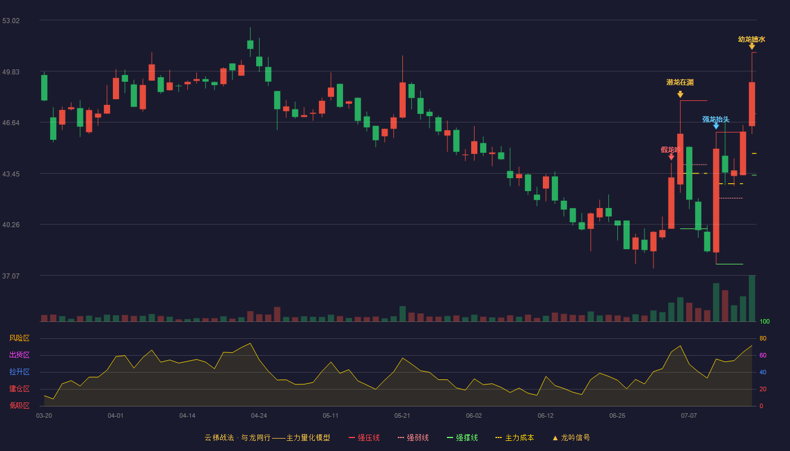The width and height of the screenshot is (790, 451).
Task: Click the 60 indicator scale label
Action: [763, 355]
